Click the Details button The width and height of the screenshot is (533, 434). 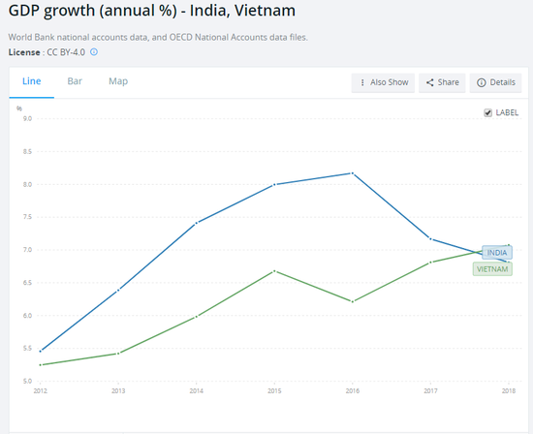tap(495, 82)
